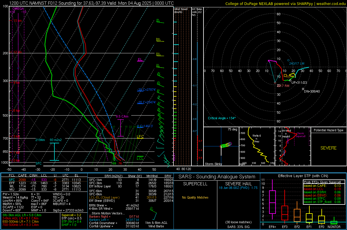Click the 75 deg slinky tilt value

(232, 129)
